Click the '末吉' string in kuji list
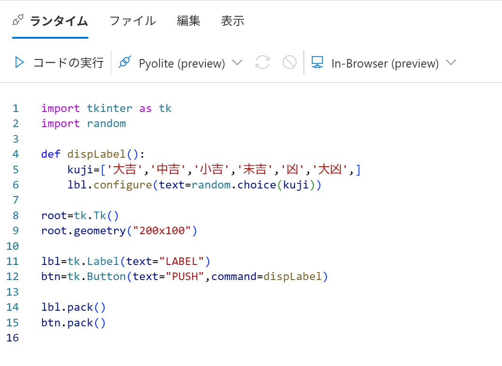 [255, 169]
